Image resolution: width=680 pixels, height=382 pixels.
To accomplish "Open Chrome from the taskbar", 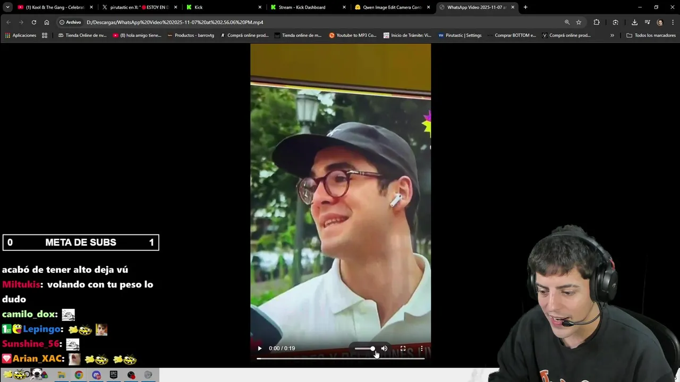I will pos(79,375).
